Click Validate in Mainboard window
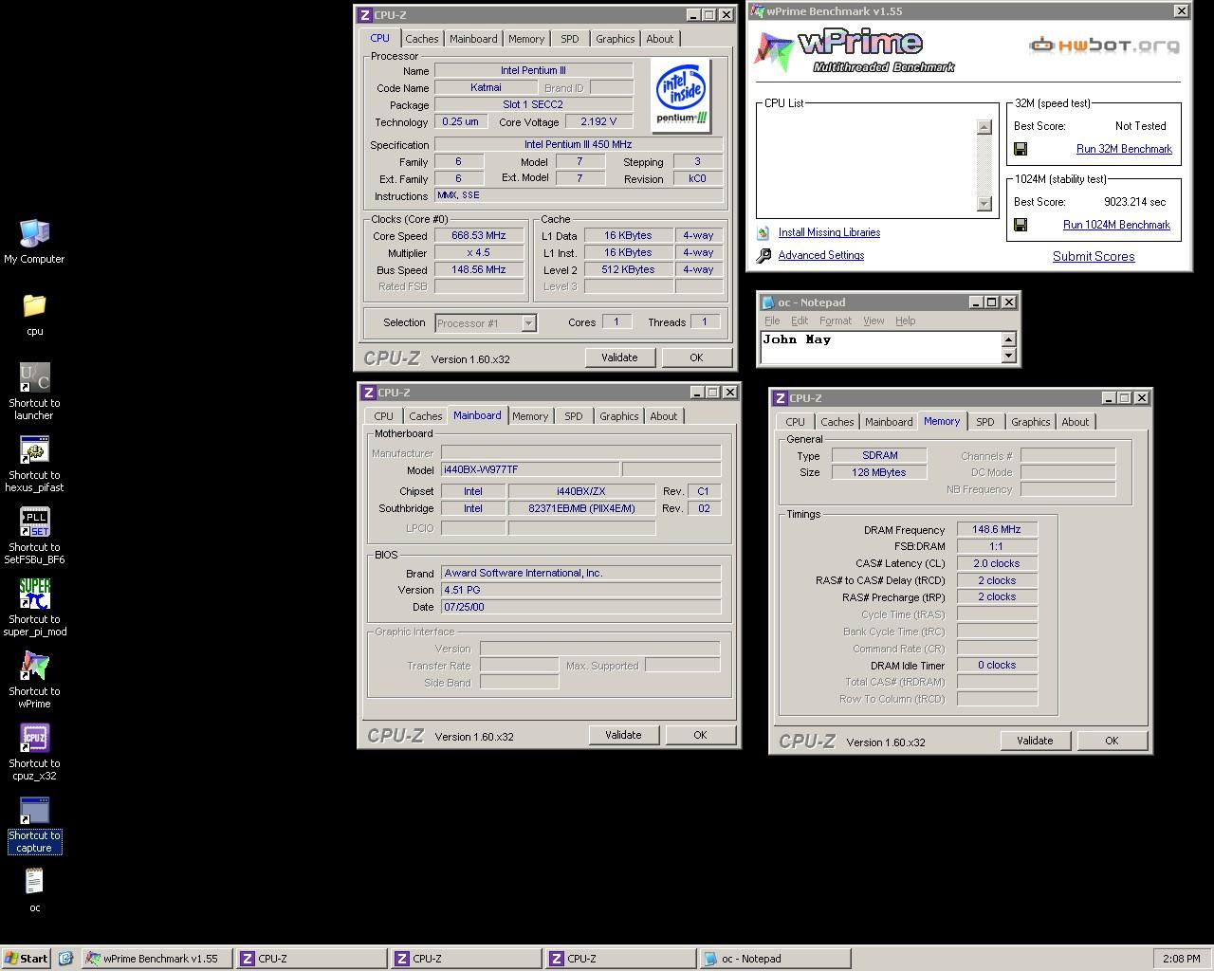The image size is (1214, 971). (623, 735)
